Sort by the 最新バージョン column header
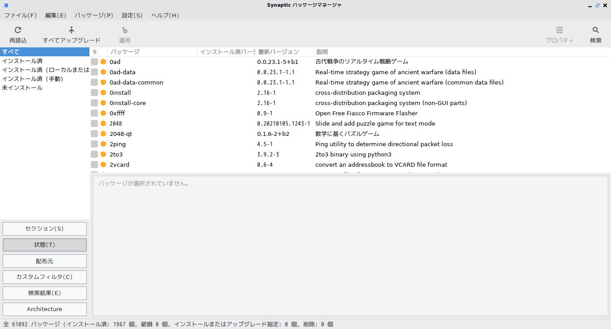Screen dimensions: 611x329 pyautogui.click(x=284, y=52)
